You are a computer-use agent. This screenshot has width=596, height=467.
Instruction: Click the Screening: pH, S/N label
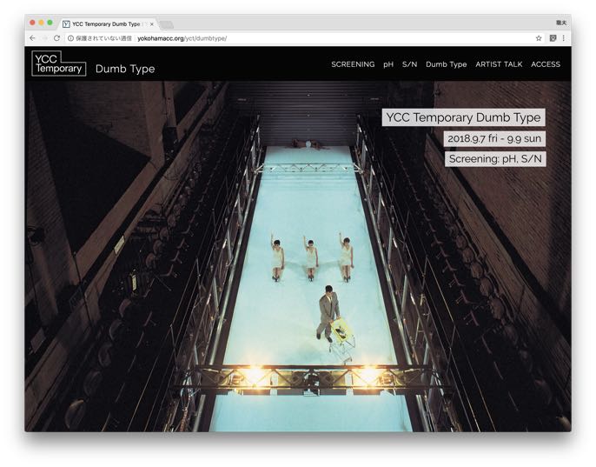click(x=495, y=159)
